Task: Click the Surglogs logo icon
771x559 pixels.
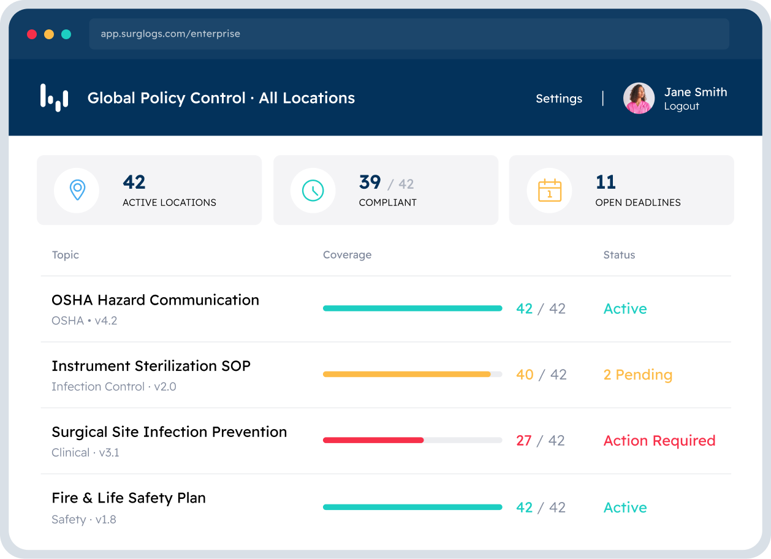Action: (x=54, y=98)
